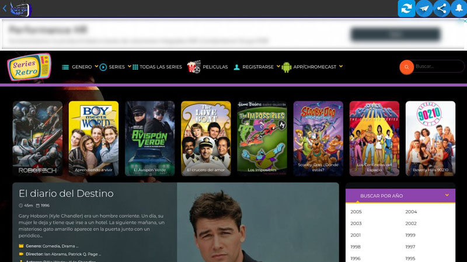Open the Telegram share icon
The width and height of the screenshot is (467, 262).
coord(424,9)
